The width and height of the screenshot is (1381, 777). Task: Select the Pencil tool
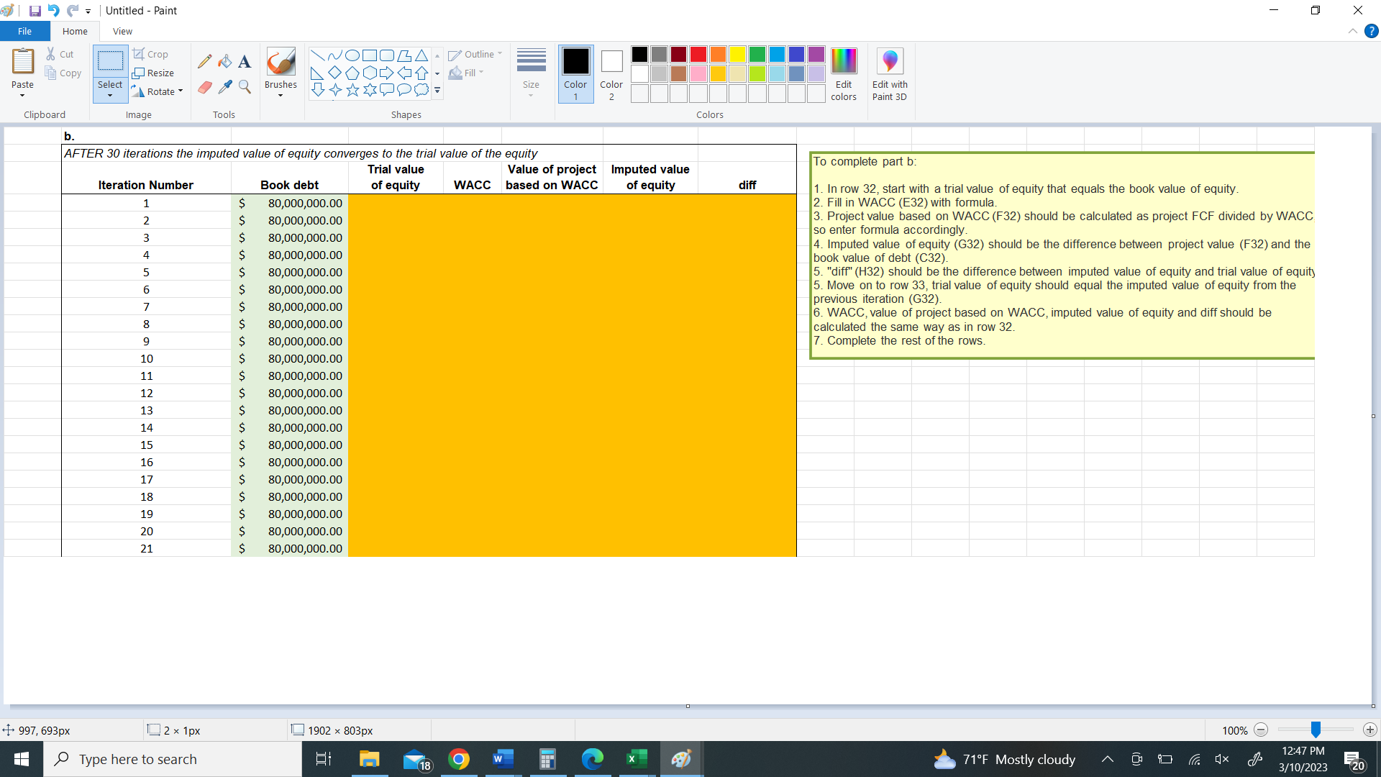pyautogui.click(x=205, y=60)
